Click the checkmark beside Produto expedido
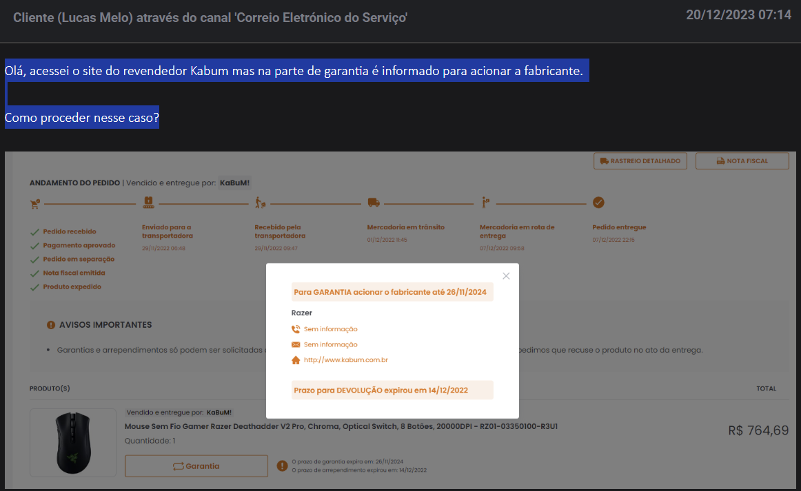Viewport: 801px width, 491px height. 34,287
